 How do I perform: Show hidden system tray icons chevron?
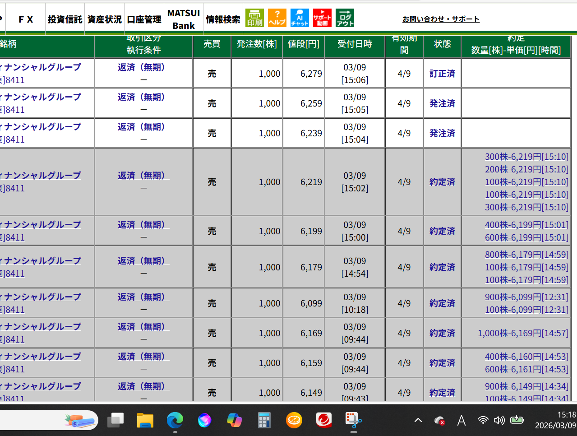418,421
